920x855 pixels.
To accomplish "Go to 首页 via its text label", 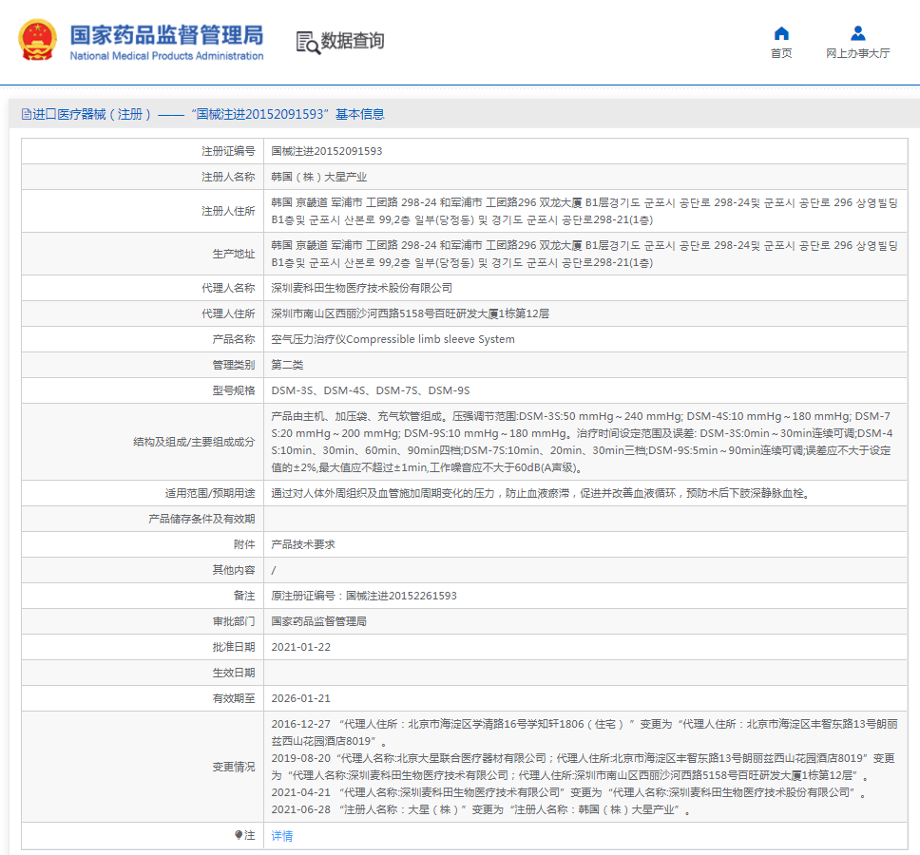I will point(781,54).
